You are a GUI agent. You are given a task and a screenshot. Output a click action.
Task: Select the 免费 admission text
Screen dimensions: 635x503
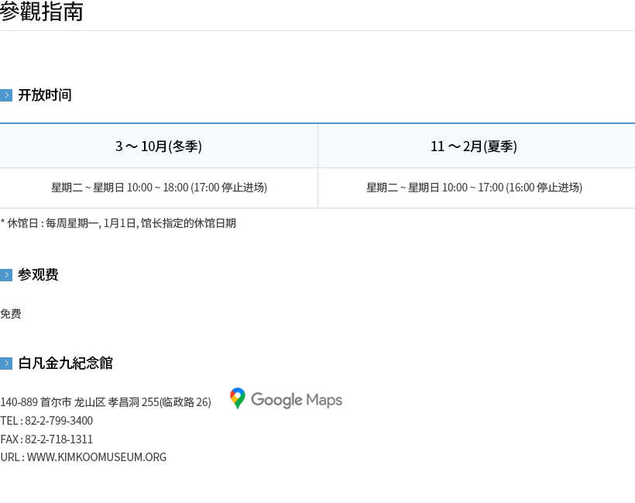[11, 313]
